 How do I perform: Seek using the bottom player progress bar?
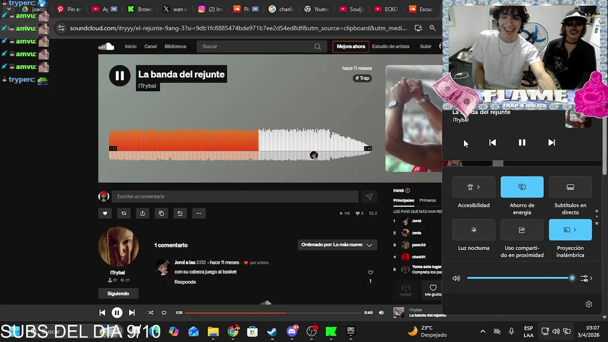click(x=273, y=313)
